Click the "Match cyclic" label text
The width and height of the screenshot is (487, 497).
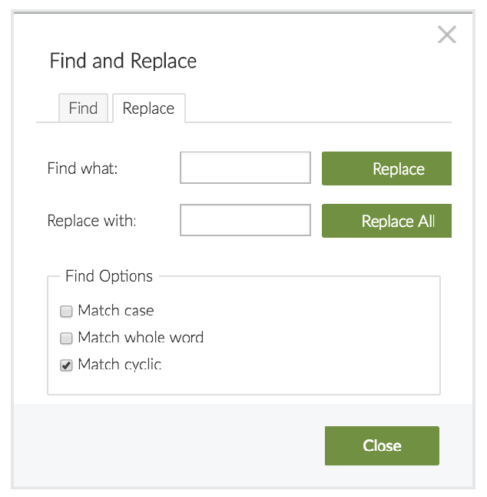[120, 365]
